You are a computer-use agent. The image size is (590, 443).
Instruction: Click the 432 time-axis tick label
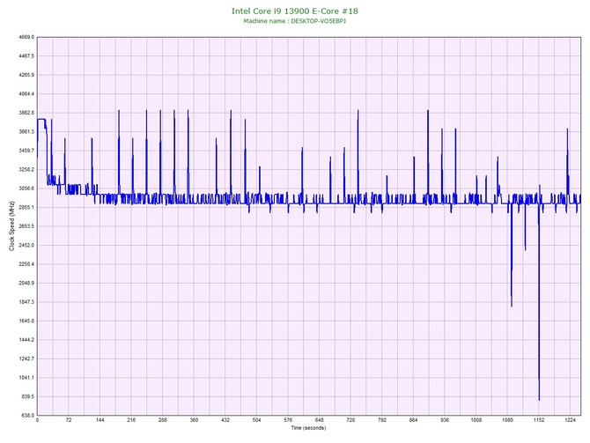pyautogui.click(x=225, y=420)
